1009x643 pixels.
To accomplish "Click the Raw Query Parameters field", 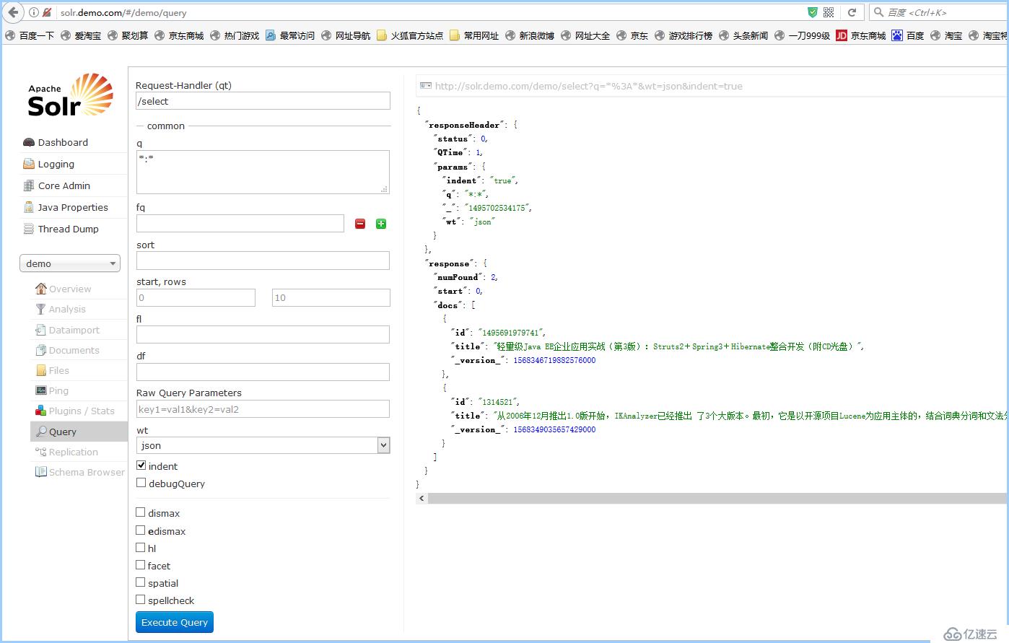I will tap(263, 409).
